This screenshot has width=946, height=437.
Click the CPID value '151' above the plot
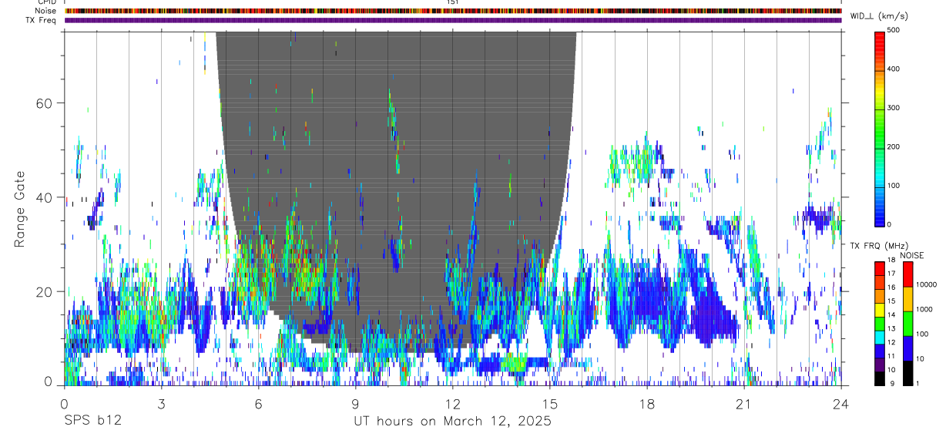click(x=452, y=2)
